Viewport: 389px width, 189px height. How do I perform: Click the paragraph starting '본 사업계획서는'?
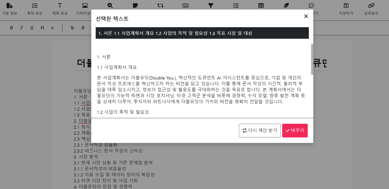coord(201,90)
